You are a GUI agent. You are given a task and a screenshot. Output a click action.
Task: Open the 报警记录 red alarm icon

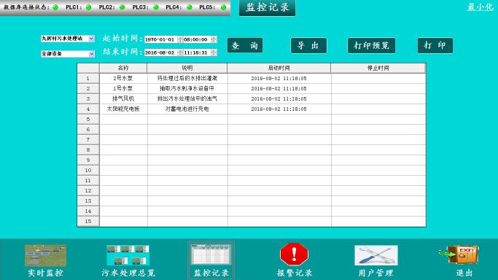tap(294, 254)
